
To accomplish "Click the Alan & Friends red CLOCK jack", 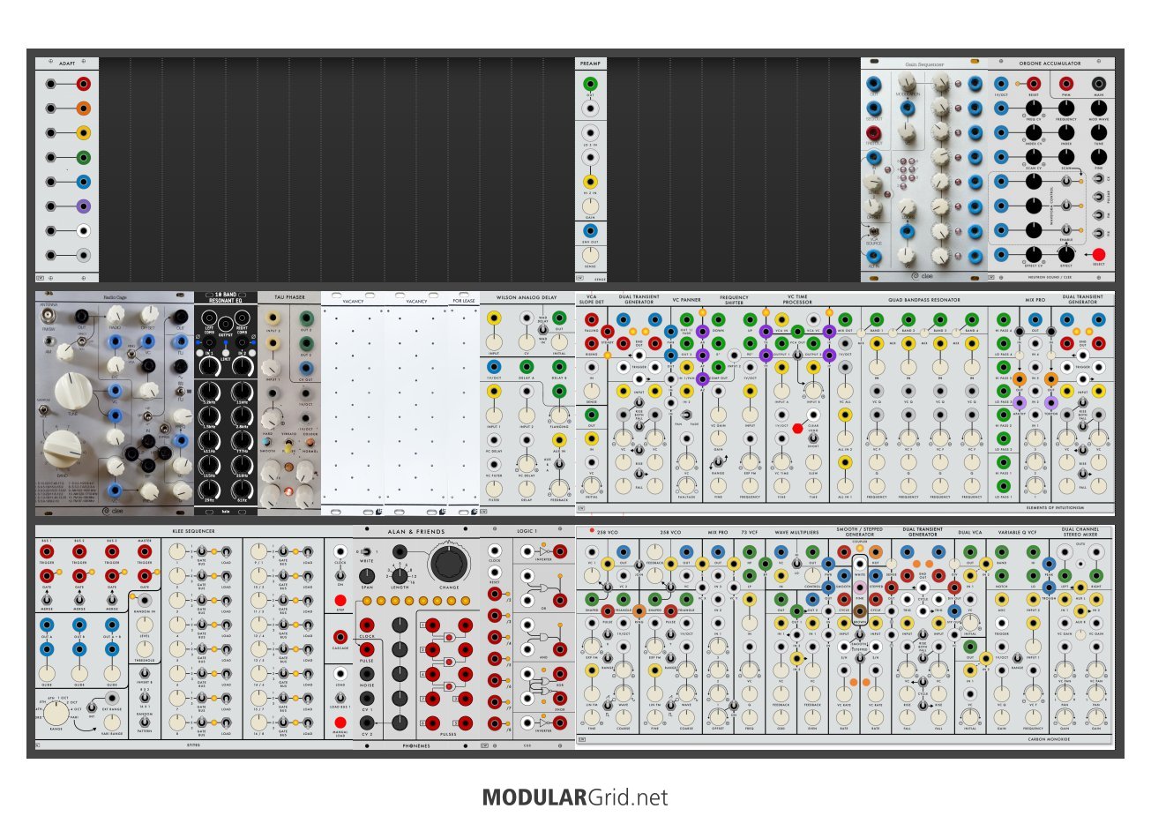I will [367, 625].
